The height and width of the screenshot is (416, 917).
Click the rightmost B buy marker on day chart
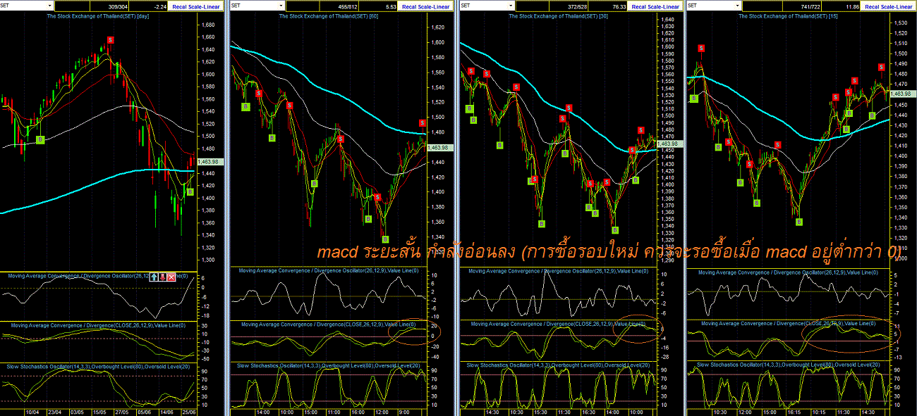pyautogui.click(x=189, y=191)
